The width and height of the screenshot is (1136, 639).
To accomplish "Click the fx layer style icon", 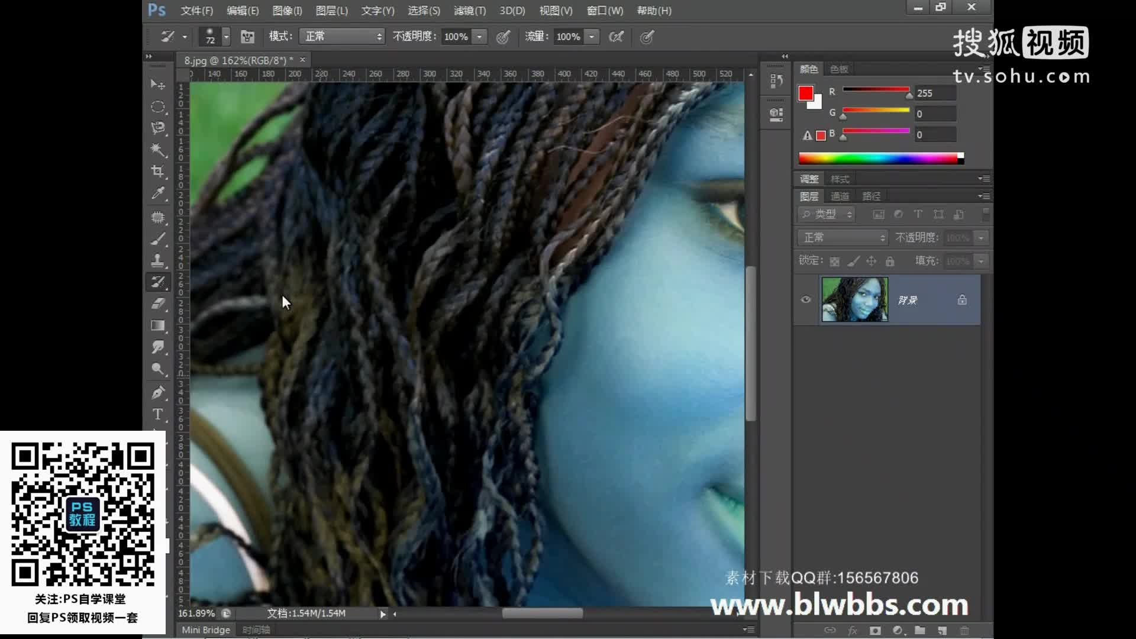I will 853,630.
